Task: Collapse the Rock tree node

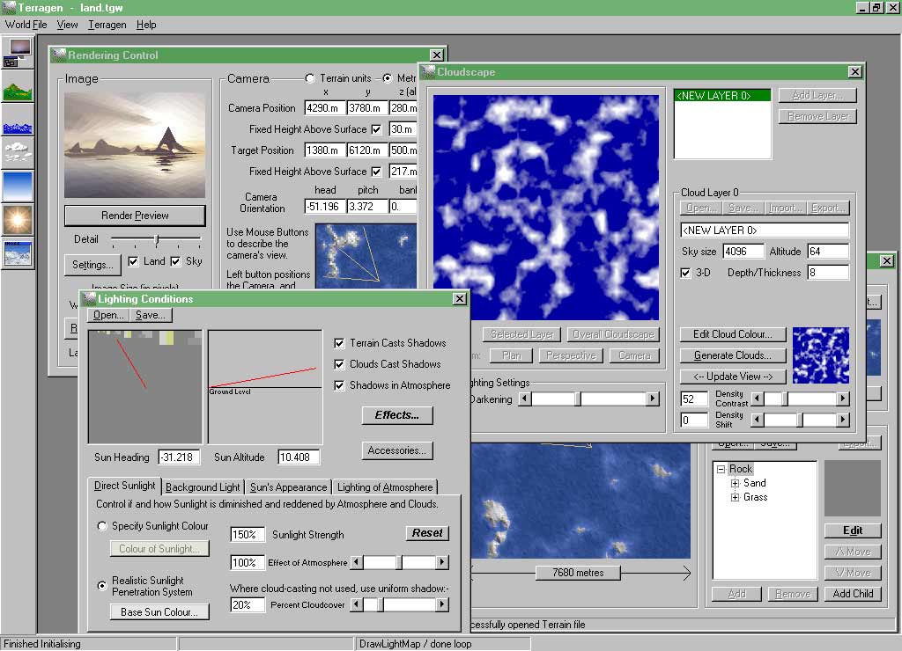Action: pyautogui.click(x=721, y=469)
